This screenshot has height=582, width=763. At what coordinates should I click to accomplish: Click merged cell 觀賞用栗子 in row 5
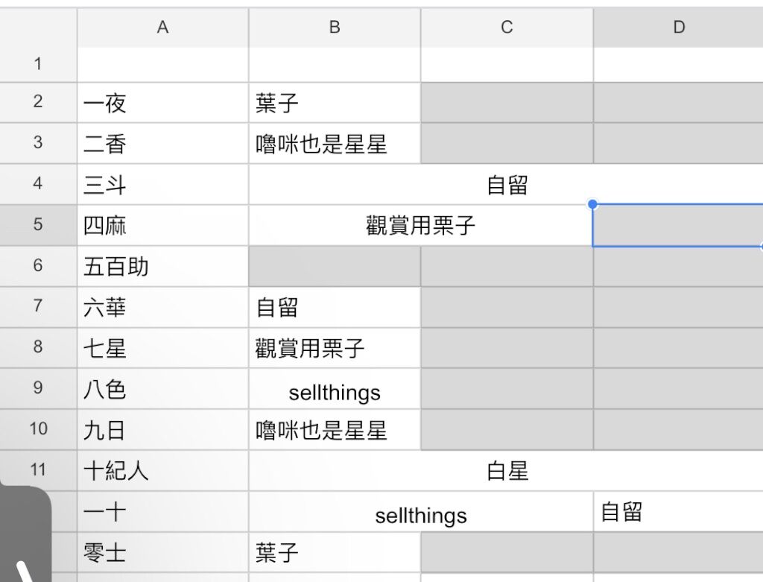coord(420,225)
